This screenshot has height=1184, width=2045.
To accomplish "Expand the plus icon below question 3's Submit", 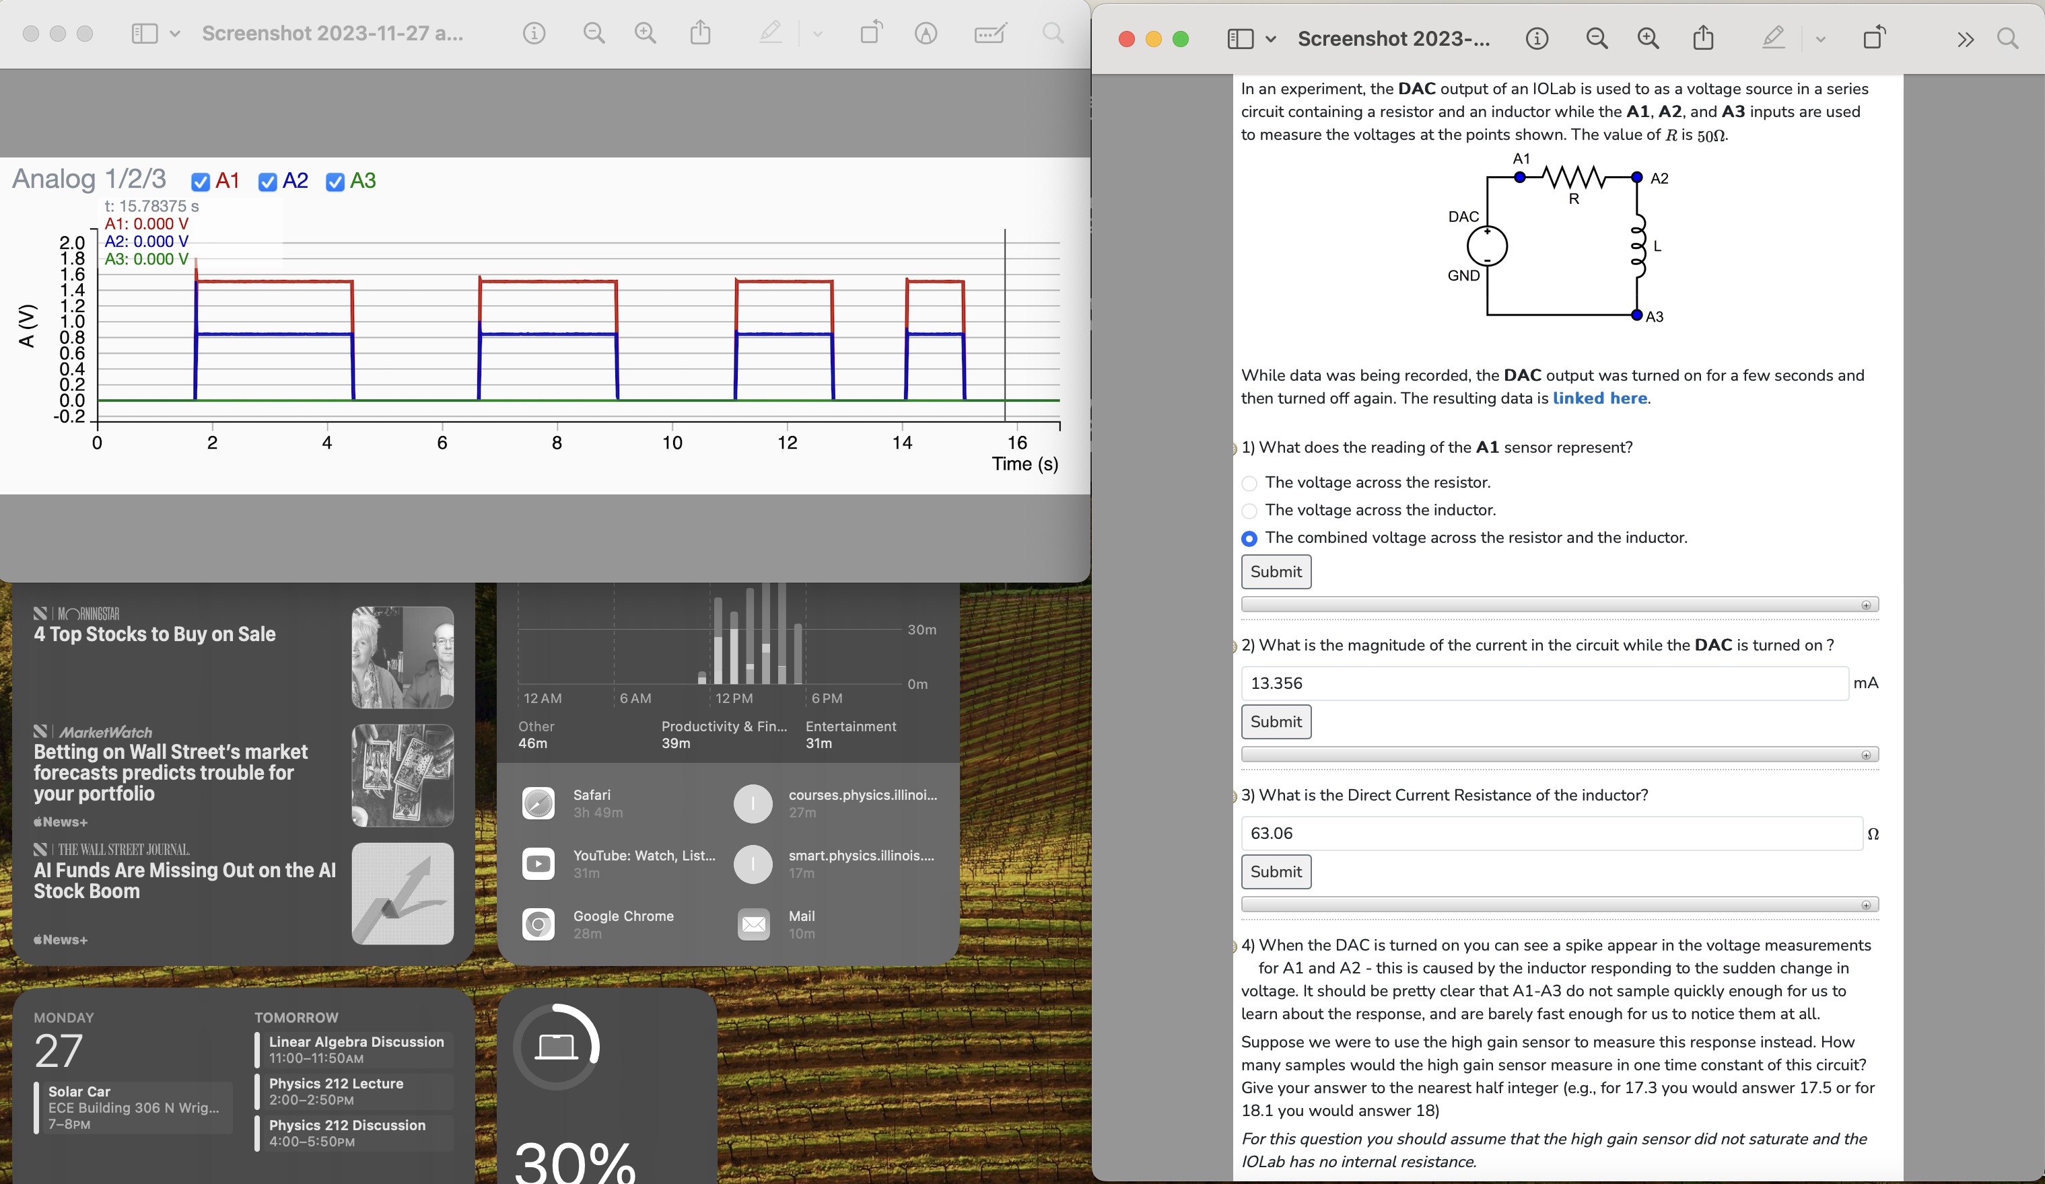I will (1867, 906).
